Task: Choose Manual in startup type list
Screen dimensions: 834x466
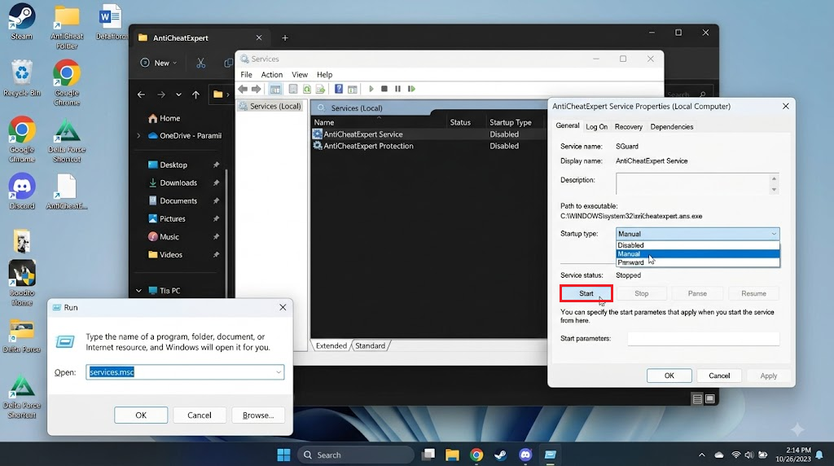Action: click(698, 253)
